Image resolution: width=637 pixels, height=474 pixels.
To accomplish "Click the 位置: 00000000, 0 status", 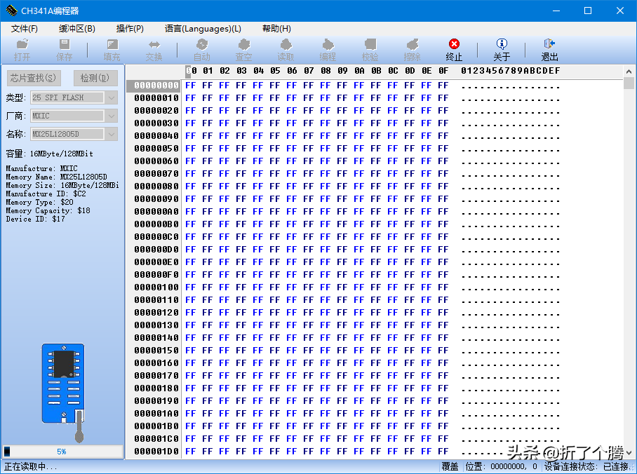I will [x=502, y=466].
